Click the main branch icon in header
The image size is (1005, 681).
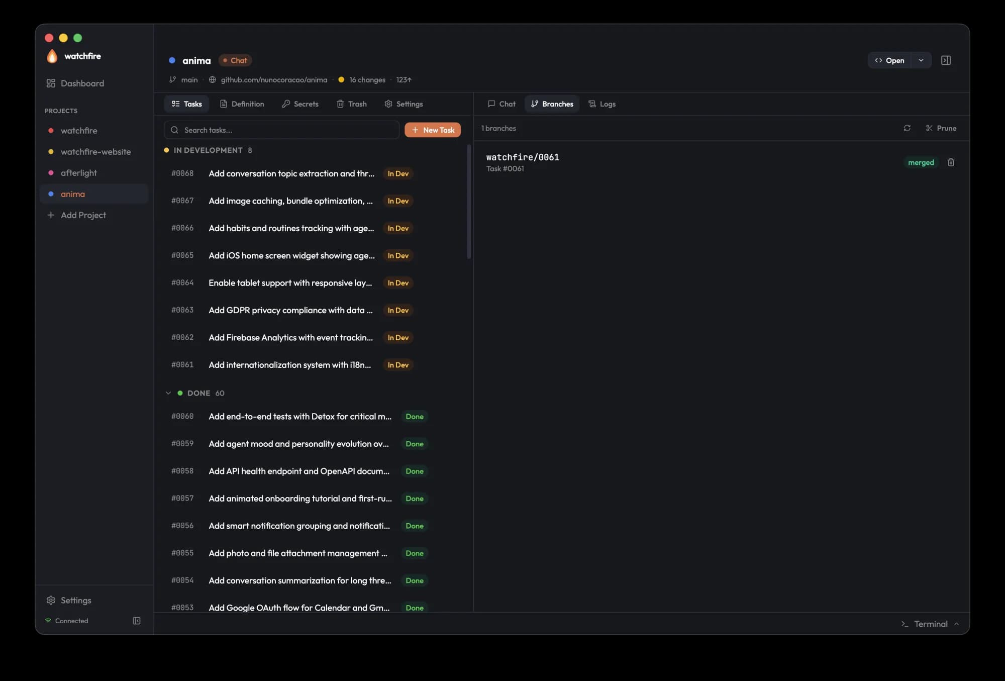172,79
